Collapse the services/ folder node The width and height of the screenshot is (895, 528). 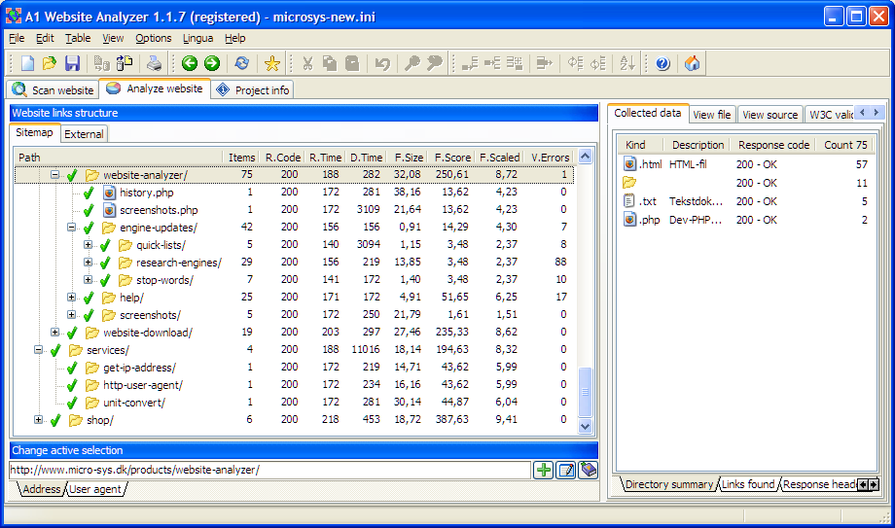click(x=38, y=350)
